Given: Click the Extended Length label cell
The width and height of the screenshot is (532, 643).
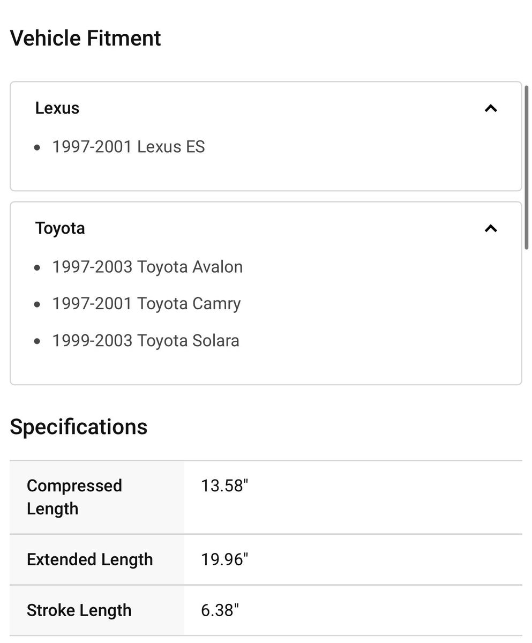Looking at the screenshot, I should 97,559.
